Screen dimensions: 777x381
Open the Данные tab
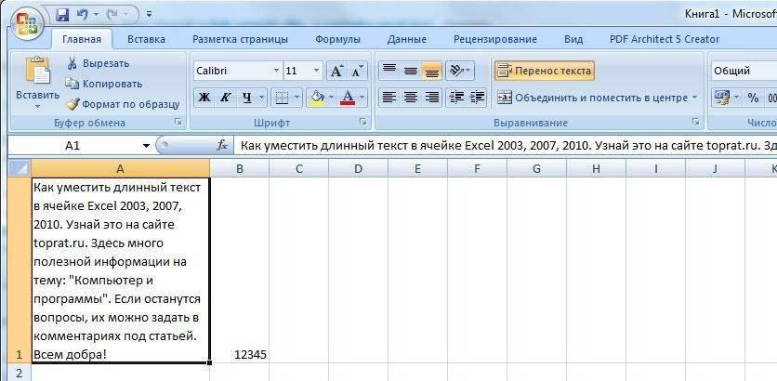[x=407, y=39]
